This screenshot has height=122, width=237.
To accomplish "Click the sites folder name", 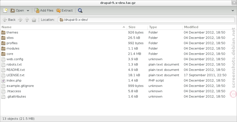I will pyautogui.click(x=10, y=38).
